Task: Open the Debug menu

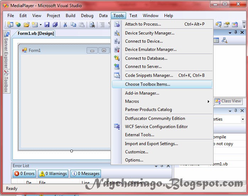Action: [87, 16]
